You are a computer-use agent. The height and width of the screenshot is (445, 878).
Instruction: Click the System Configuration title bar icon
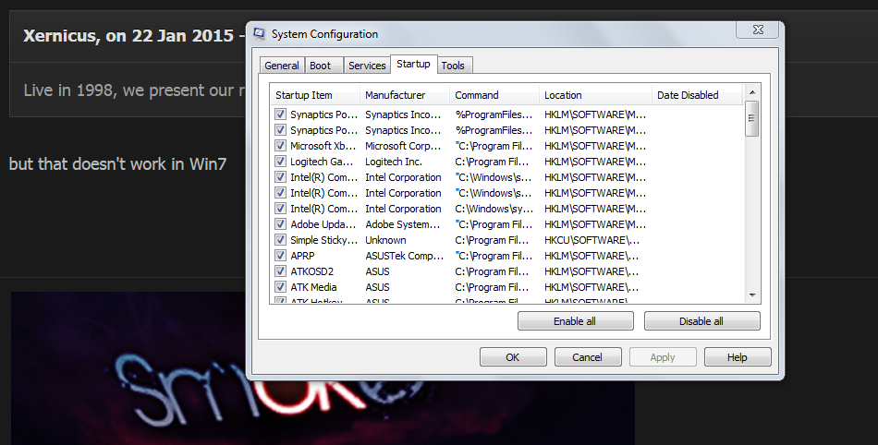[x=260, y=34]
